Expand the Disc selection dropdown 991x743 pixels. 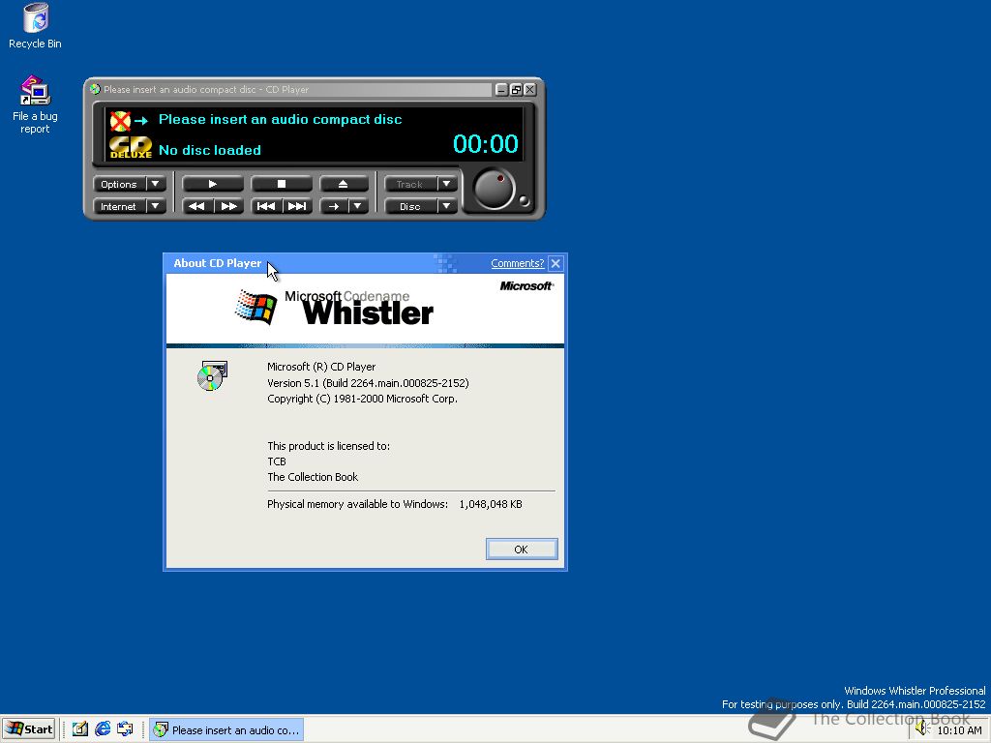tap(447, 206)
